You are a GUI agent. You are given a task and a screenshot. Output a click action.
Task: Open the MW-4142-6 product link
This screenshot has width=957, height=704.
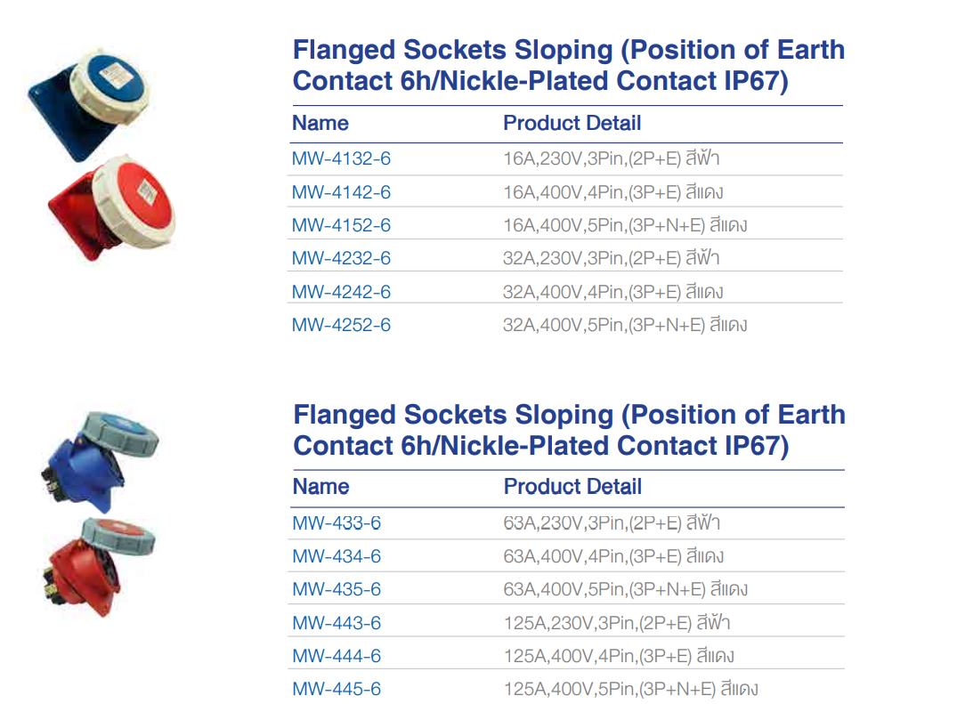tap(341, 192)
